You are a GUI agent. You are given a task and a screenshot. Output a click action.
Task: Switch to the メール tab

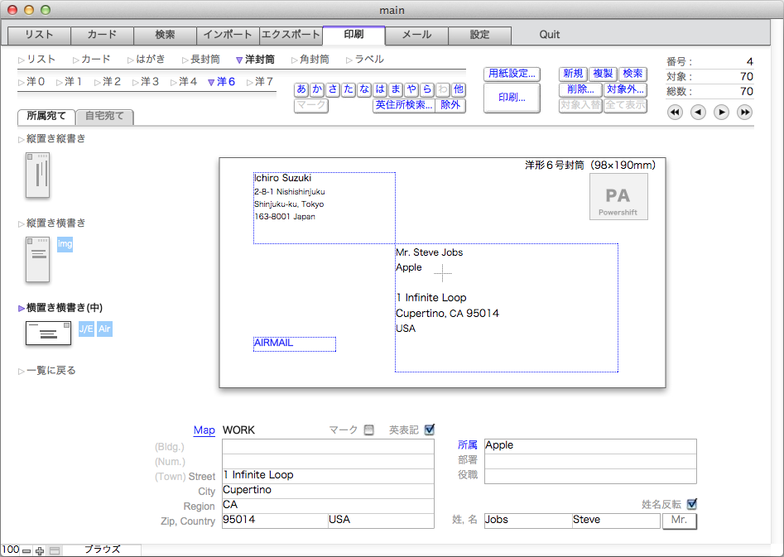416,35
